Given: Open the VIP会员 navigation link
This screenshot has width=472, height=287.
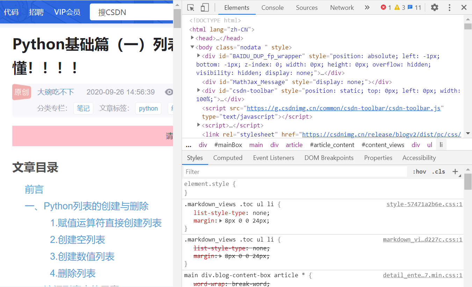Looking at the screenshot, I should (67, 12).
